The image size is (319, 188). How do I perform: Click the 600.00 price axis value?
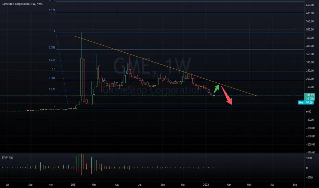[x=310, y=13]
